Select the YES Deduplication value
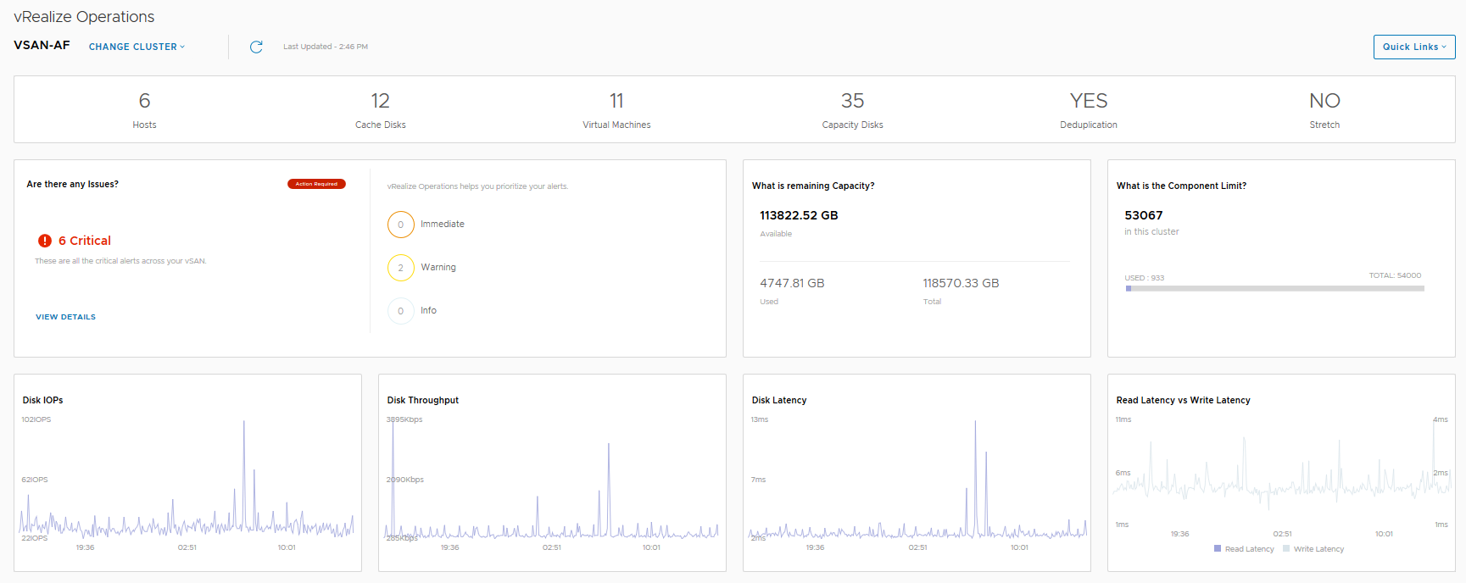 coord(1089,101)
